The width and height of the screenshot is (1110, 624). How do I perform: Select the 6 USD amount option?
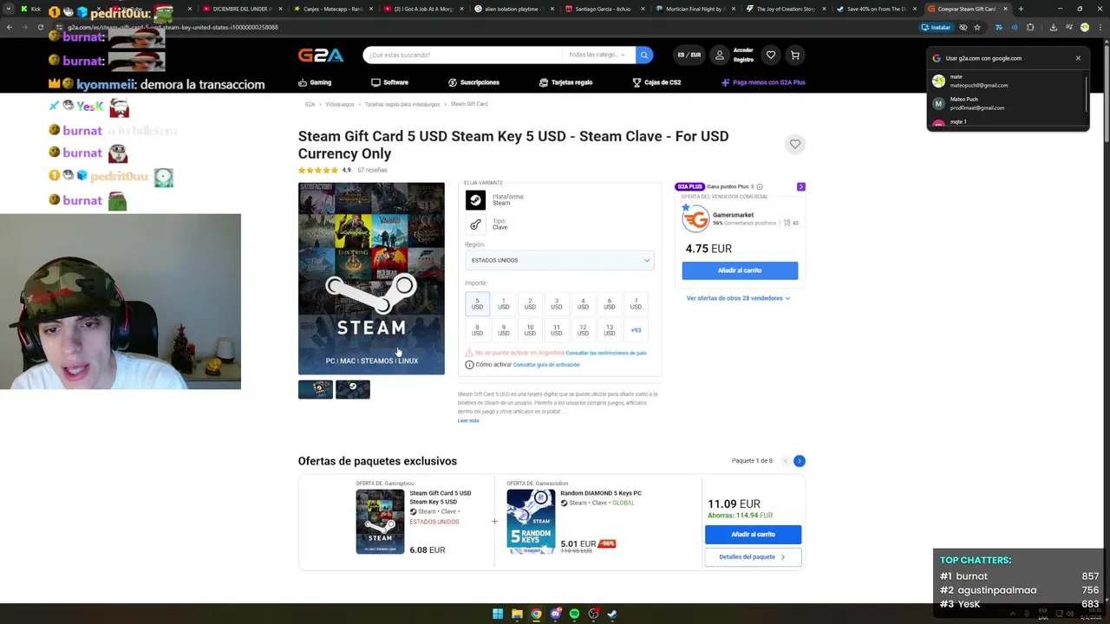coord(610,304)
